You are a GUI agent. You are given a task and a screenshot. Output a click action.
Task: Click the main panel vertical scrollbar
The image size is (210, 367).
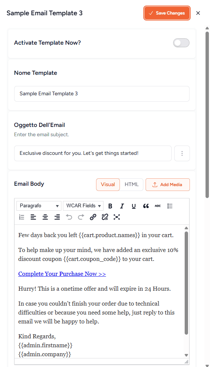(x=207, y=115)
